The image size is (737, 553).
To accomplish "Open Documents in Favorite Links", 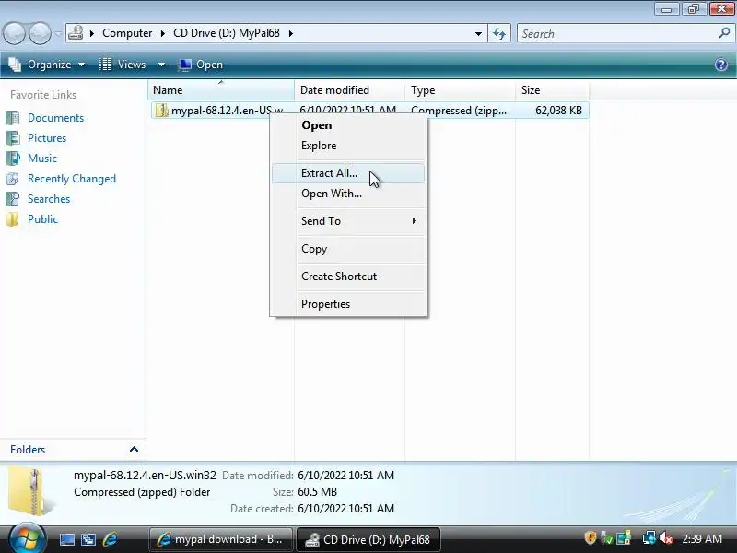I will [55, 118].
